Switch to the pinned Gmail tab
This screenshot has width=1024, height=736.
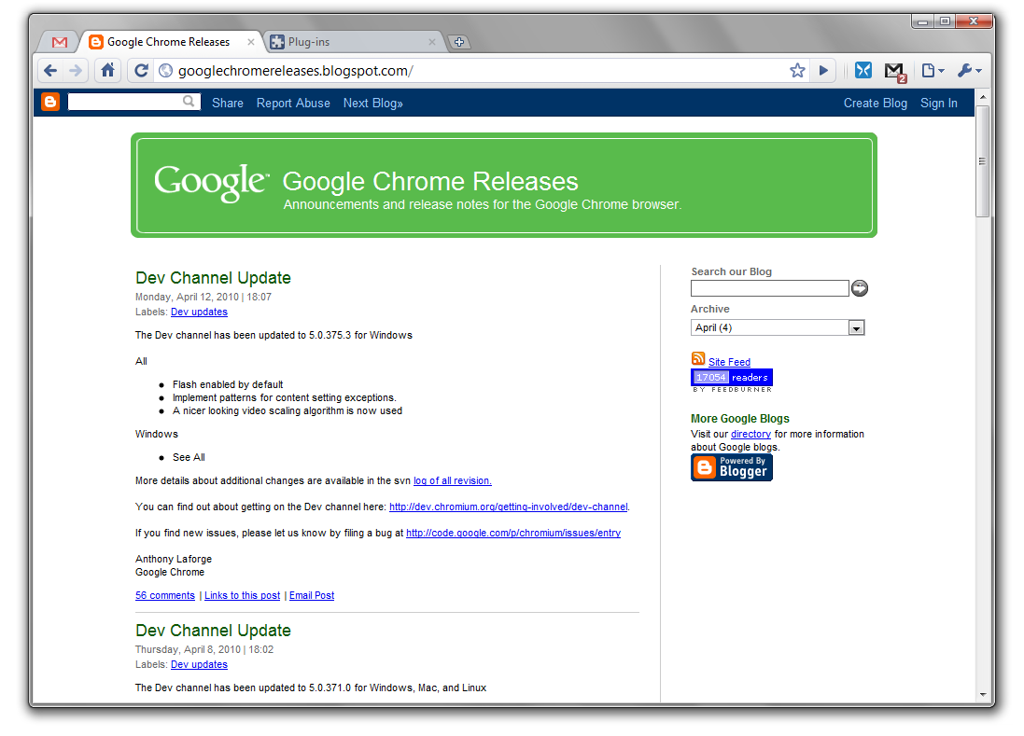point(60,42)
